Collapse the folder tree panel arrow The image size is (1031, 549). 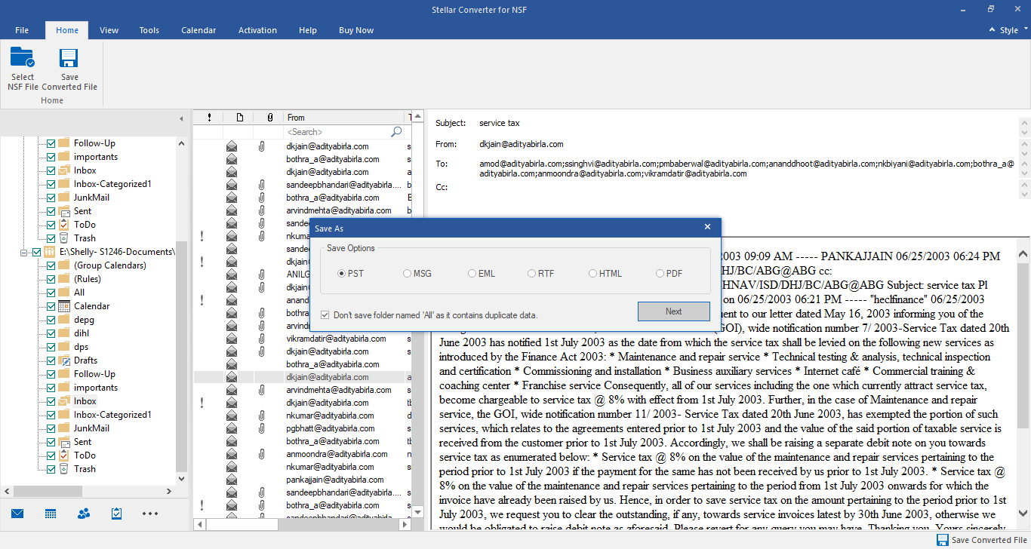[181, 119]
